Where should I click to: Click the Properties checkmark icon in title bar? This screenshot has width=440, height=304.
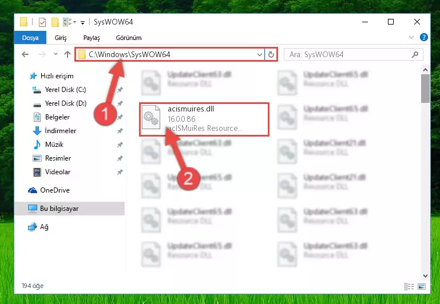(42, 22)
